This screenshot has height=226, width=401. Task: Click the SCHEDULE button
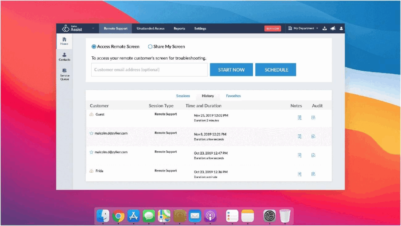[x=276, y=70]
